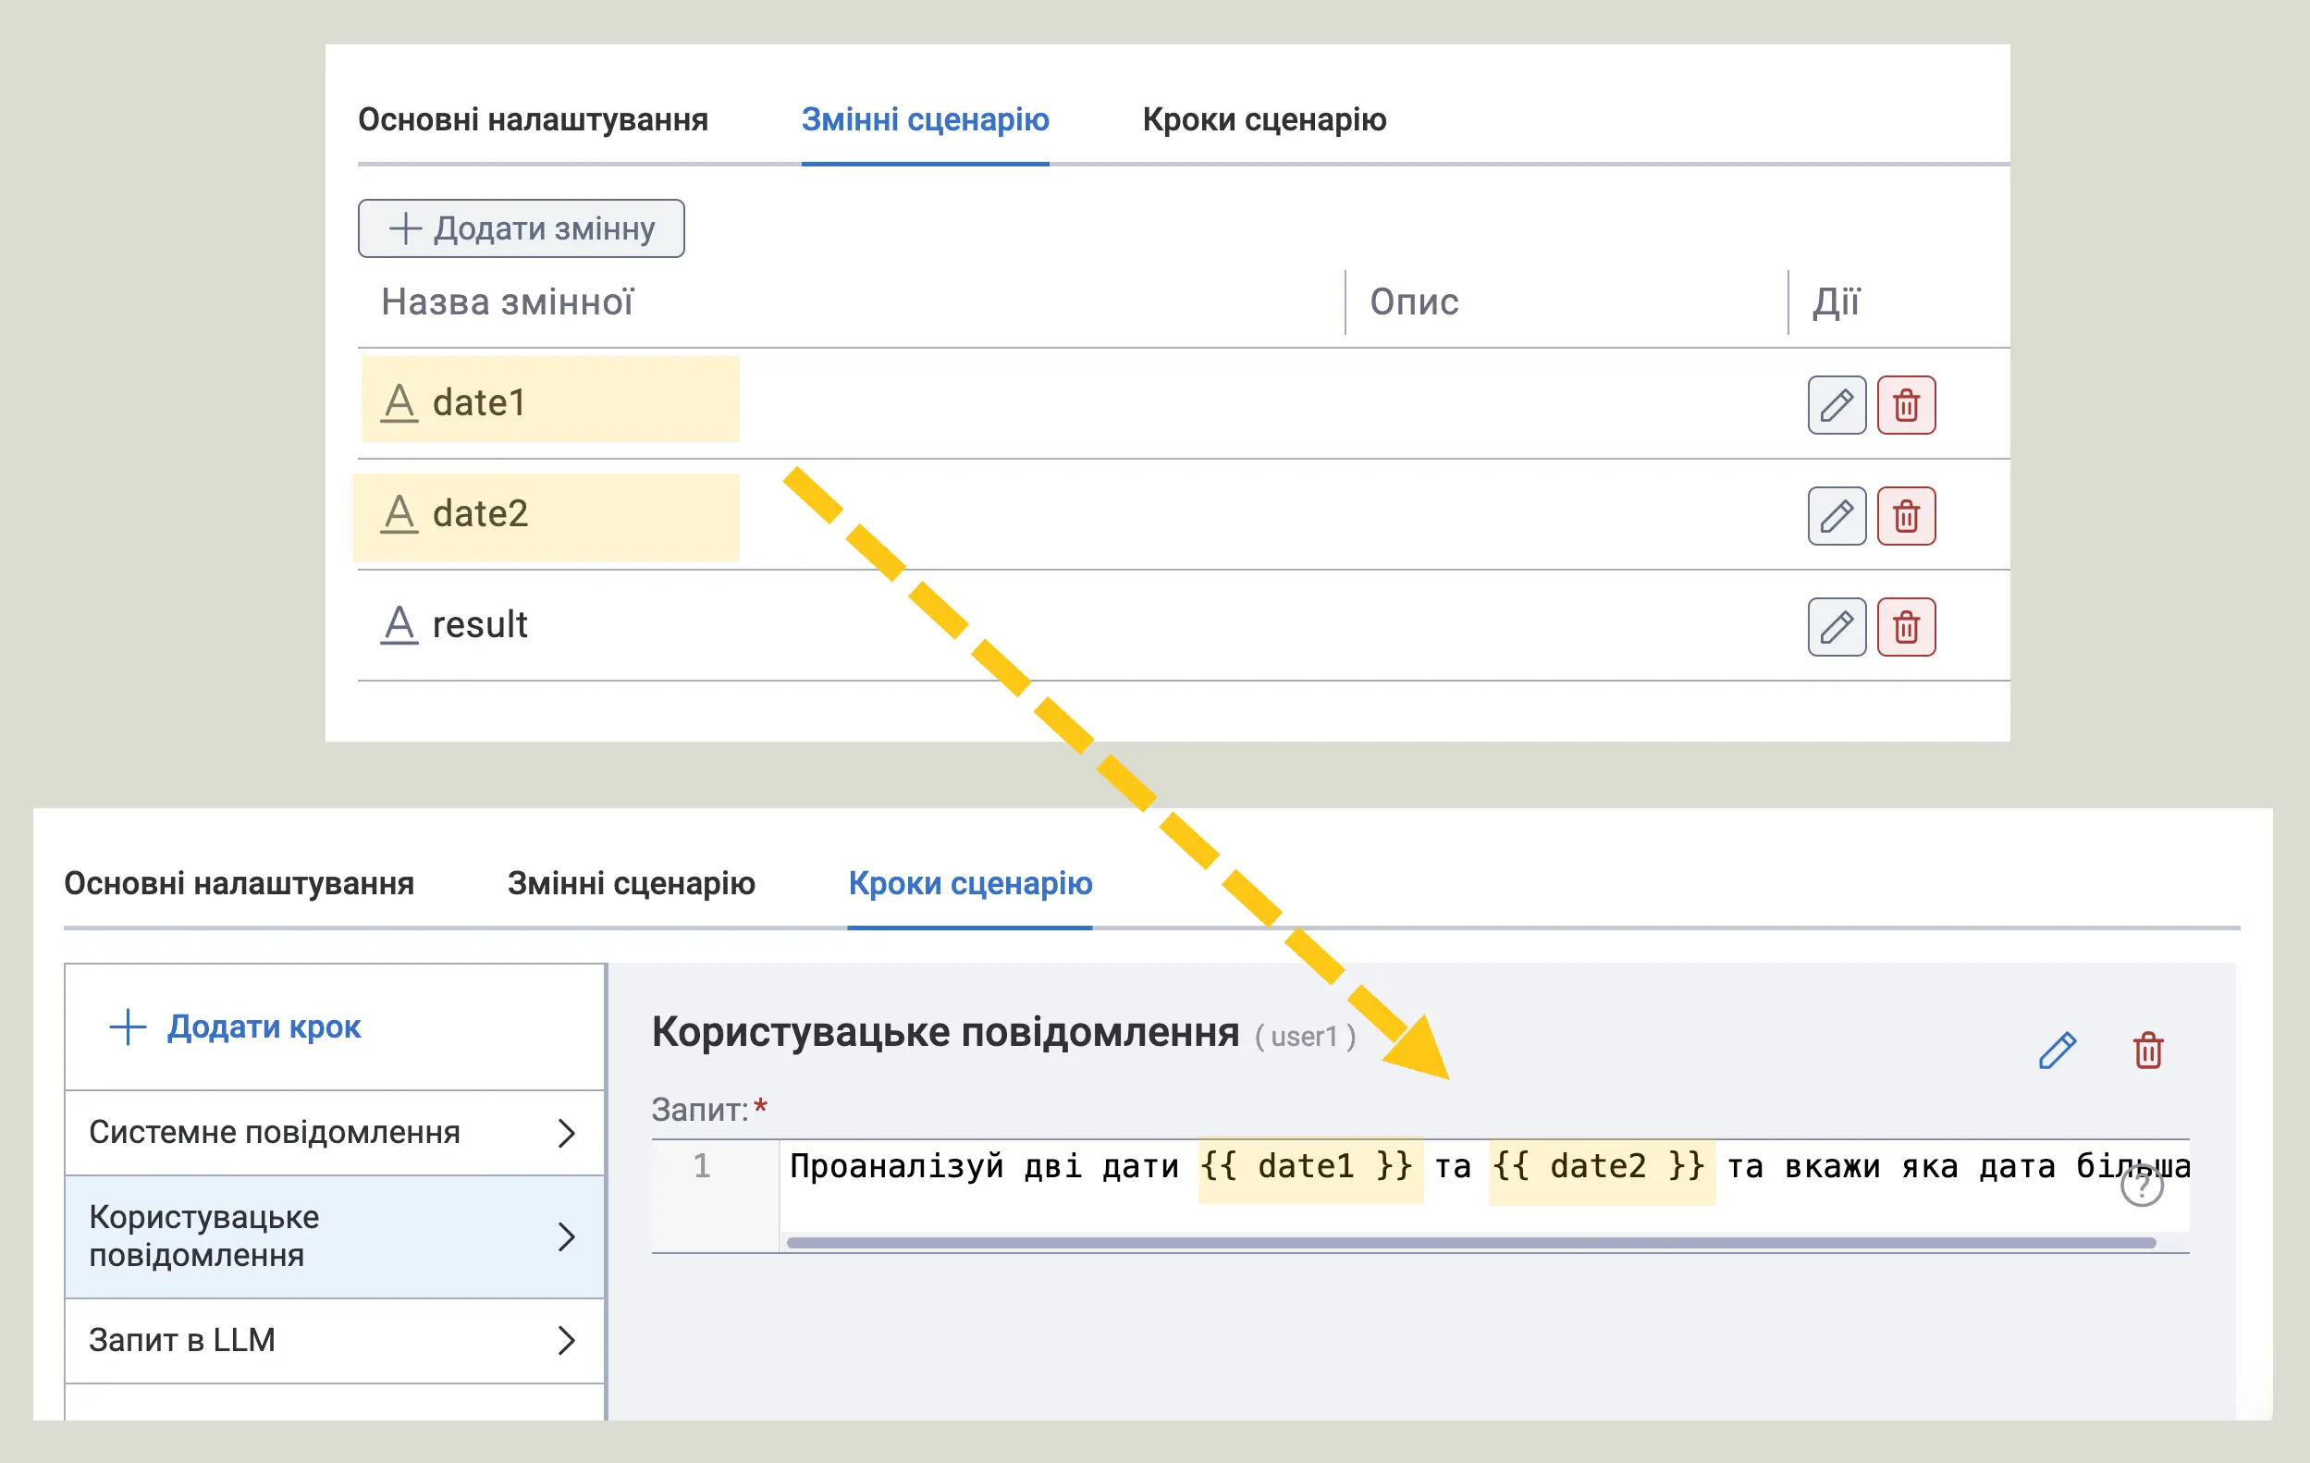Click the ( user1 ) label in step header
This screenshot has width=2310, height=1463.
[1305, 1037]
